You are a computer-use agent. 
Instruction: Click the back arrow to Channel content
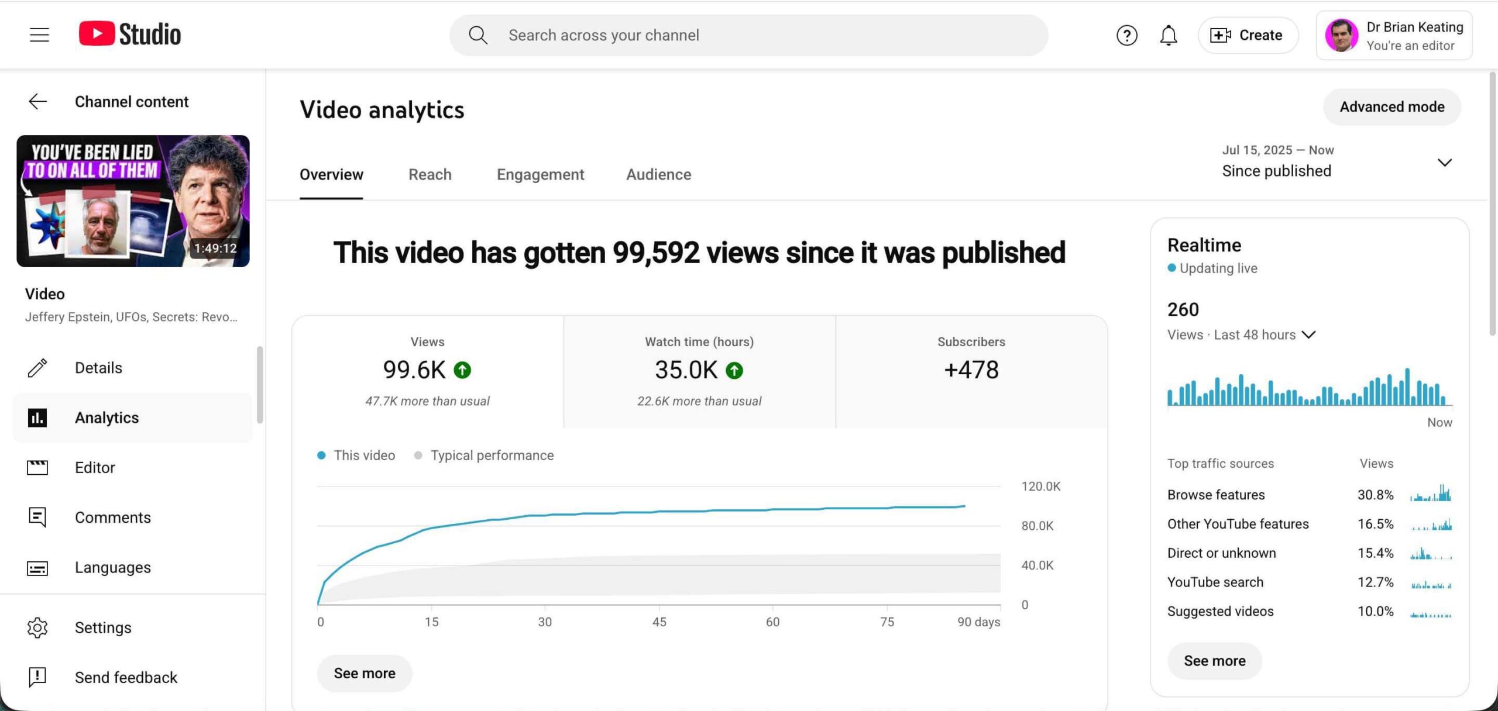(x=38, y=102)
